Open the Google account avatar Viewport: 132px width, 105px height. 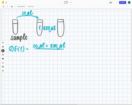(129, 2)
